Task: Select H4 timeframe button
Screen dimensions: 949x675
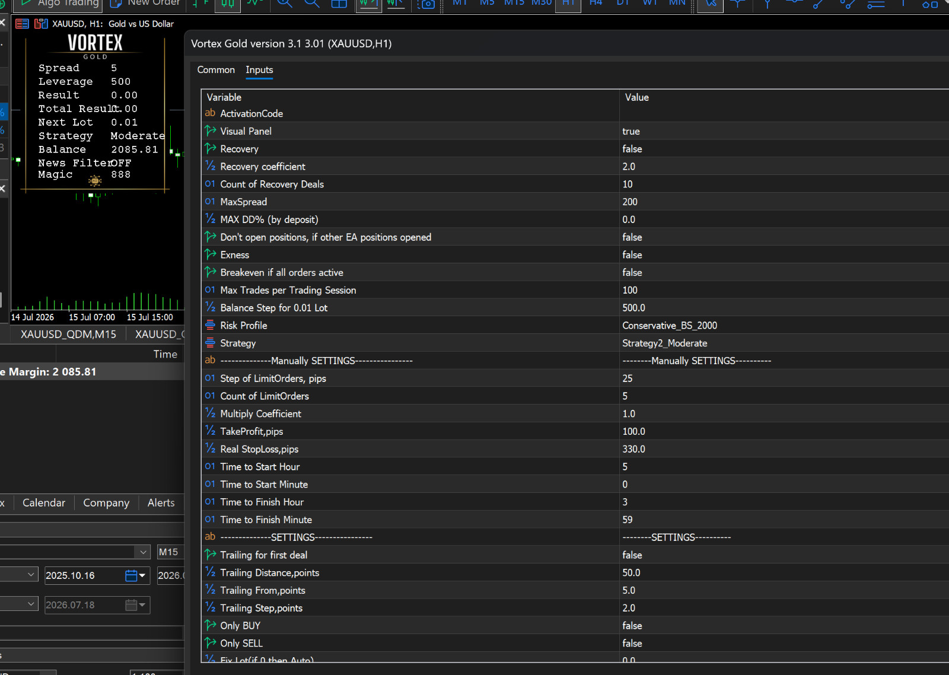Action: [596, 4]
